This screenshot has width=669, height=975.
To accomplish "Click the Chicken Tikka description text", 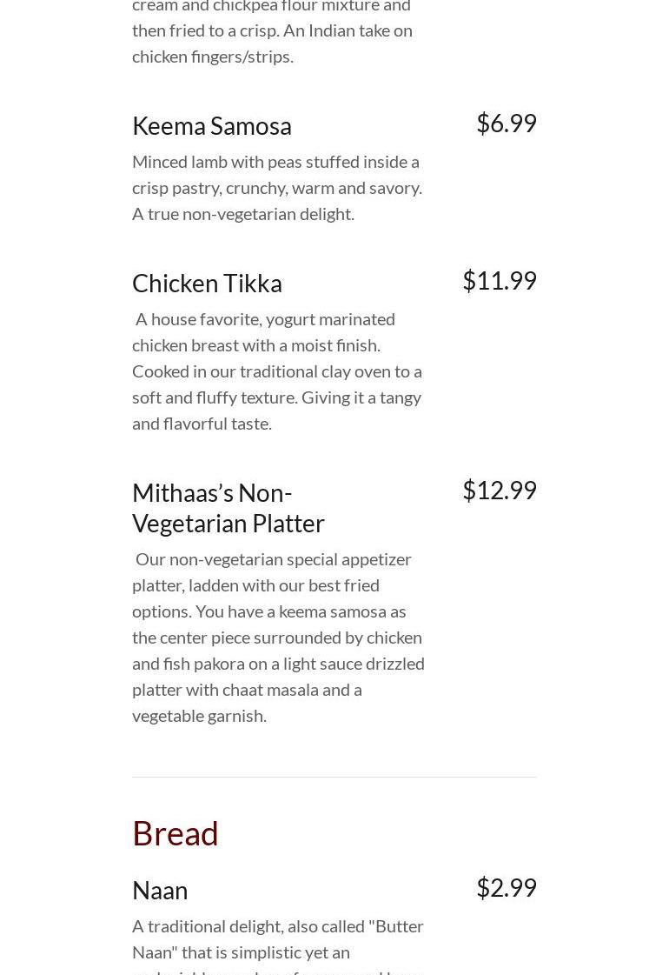I will (x=276, y=371).
